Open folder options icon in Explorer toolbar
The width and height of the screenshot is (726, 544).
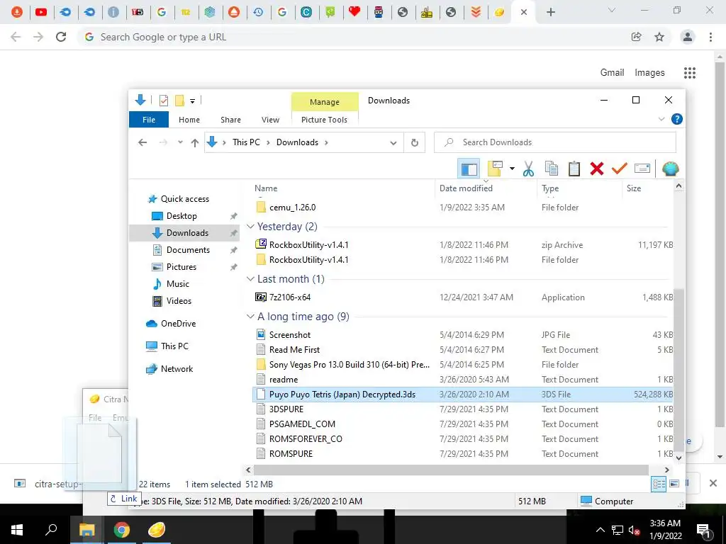(x=494, y=169)
